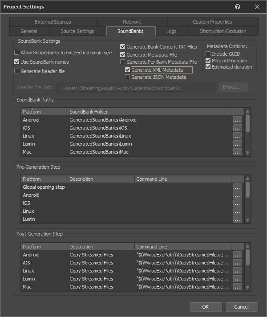Open ellipsis browse for Mac SoundBank folder
Viewport: 267px width, 317px height.
pyautogui.click(x=238, y=152)
